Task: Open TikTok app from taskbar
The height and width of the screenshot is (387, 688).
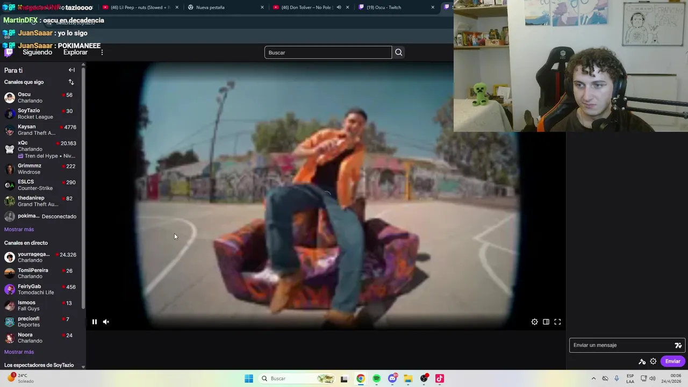Action: [x=440, y=378]
